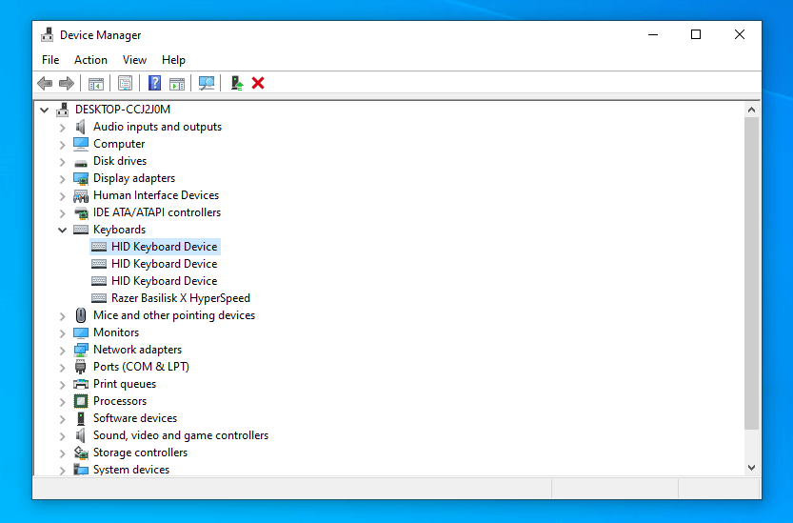This screenshot has height=523, width=793.
Task: Expand Mice and other pointing devices
Action: click(62, 316)
